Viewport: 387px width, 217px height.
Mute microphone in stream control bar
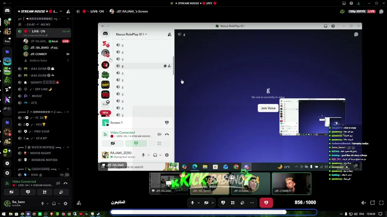pyautogui.click(x=192, y=203)
